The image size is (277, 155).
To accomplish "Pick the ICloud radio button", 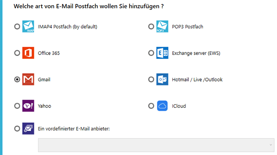I will tap(151, 106).
